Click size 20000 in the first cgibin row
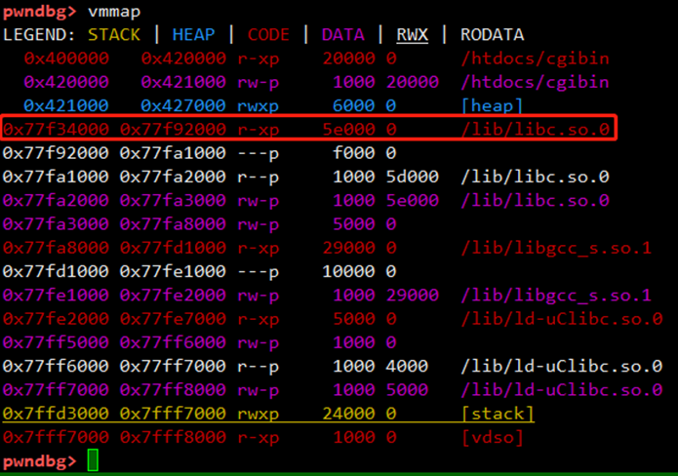Screen dimensions: 678x476 [349, 59]
